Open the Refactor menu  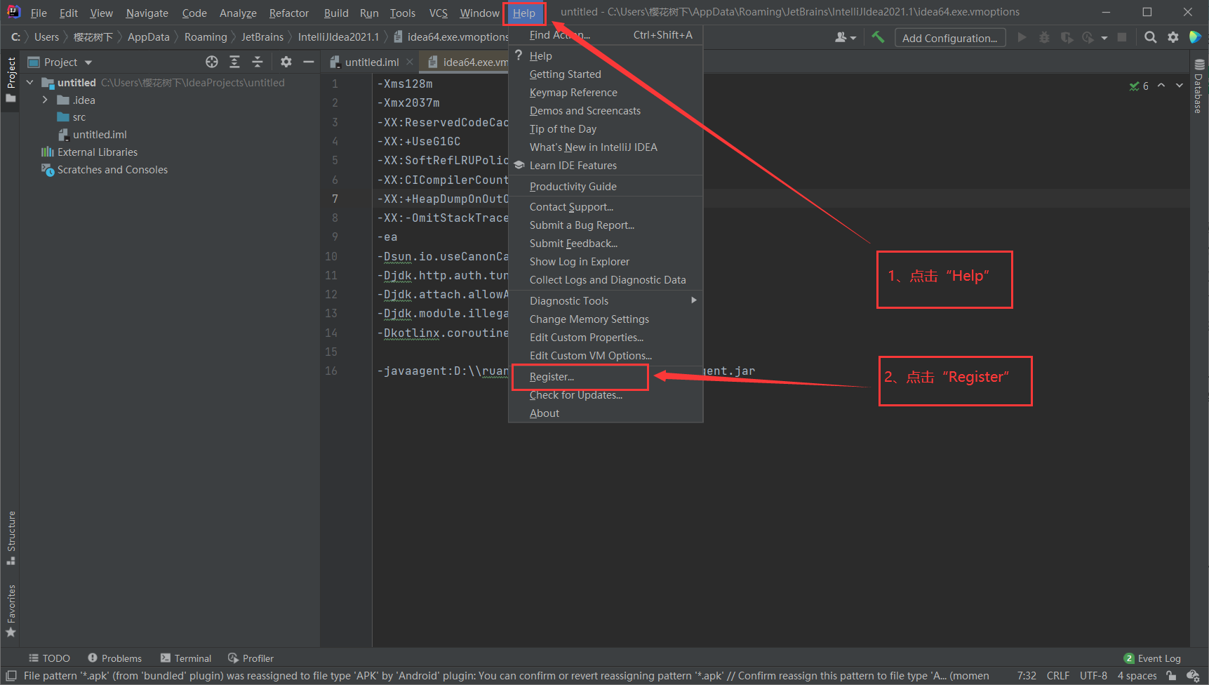click(x=288, y=13)
